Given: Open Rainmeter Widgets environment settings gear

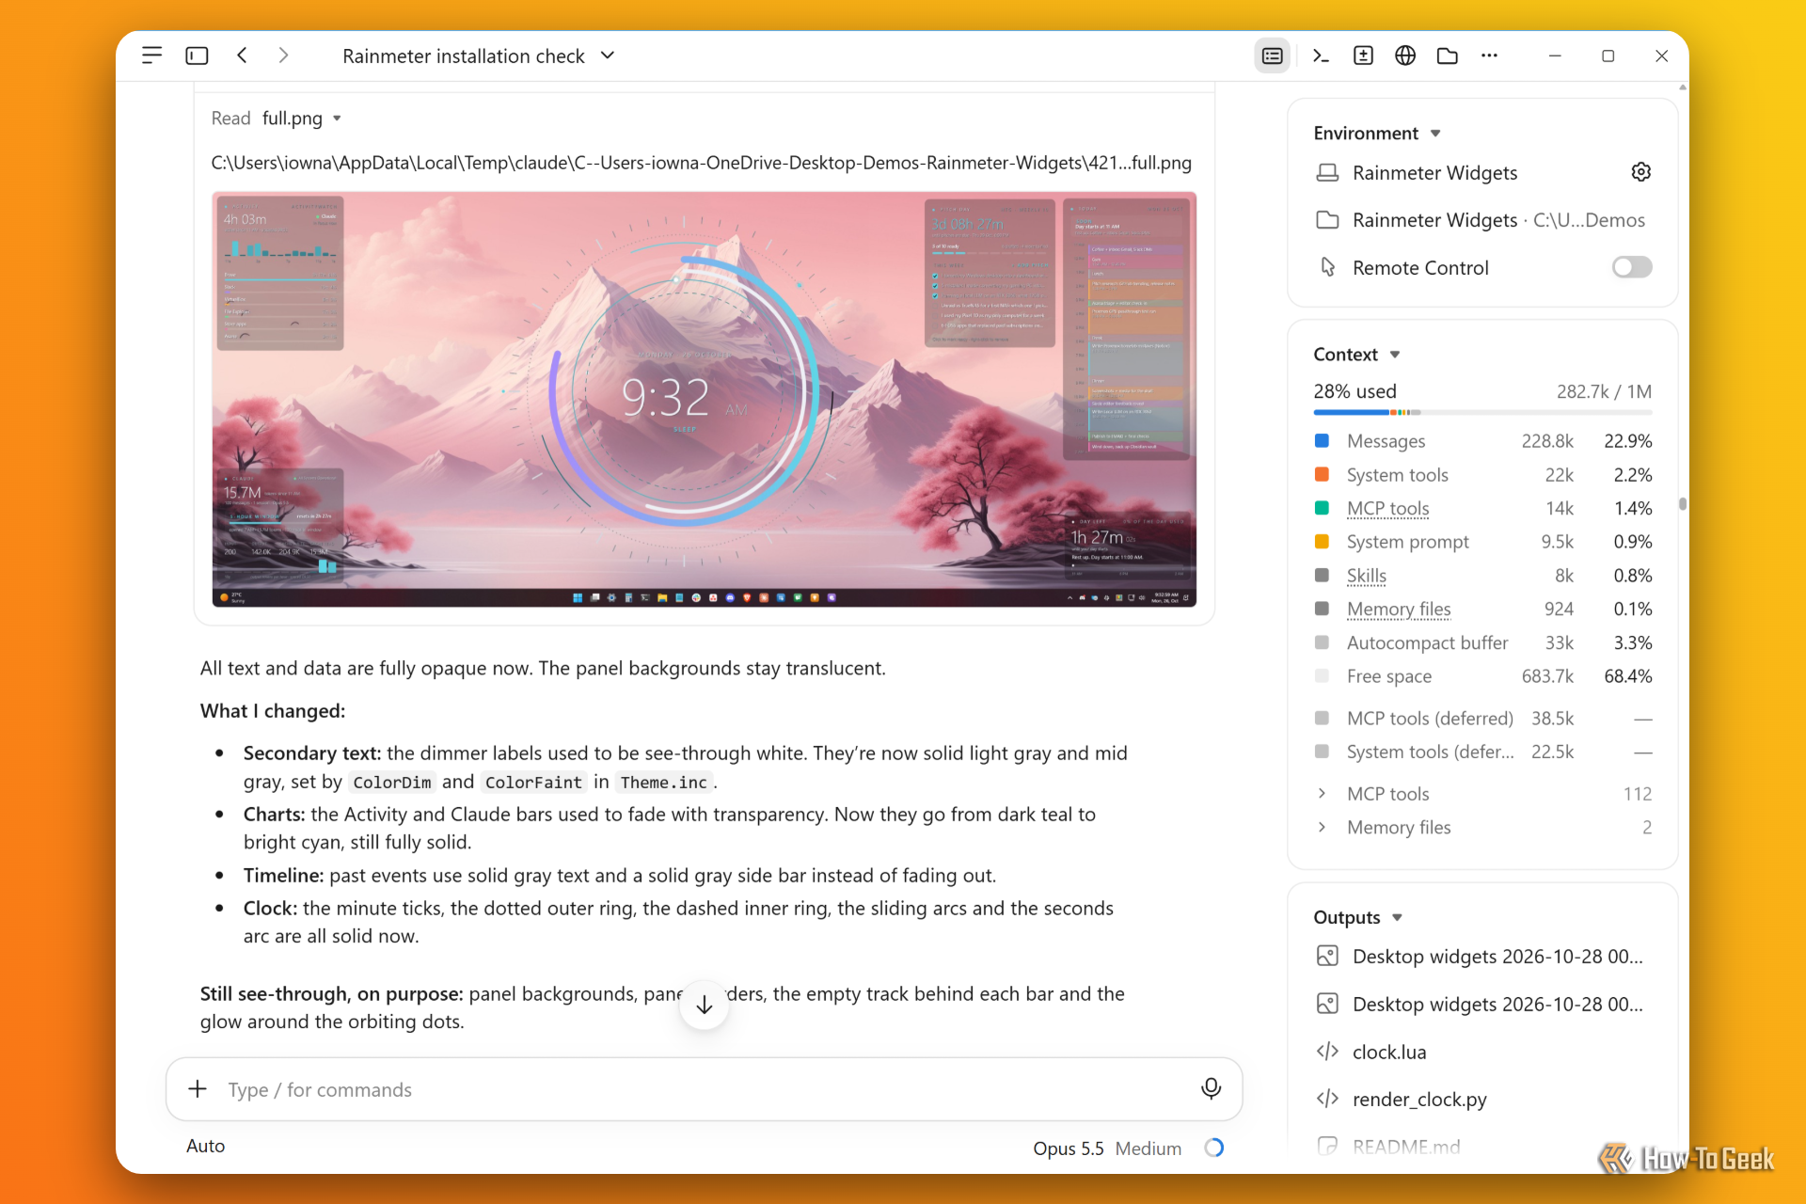Looking at the screenshot, I should point(1640,172).
